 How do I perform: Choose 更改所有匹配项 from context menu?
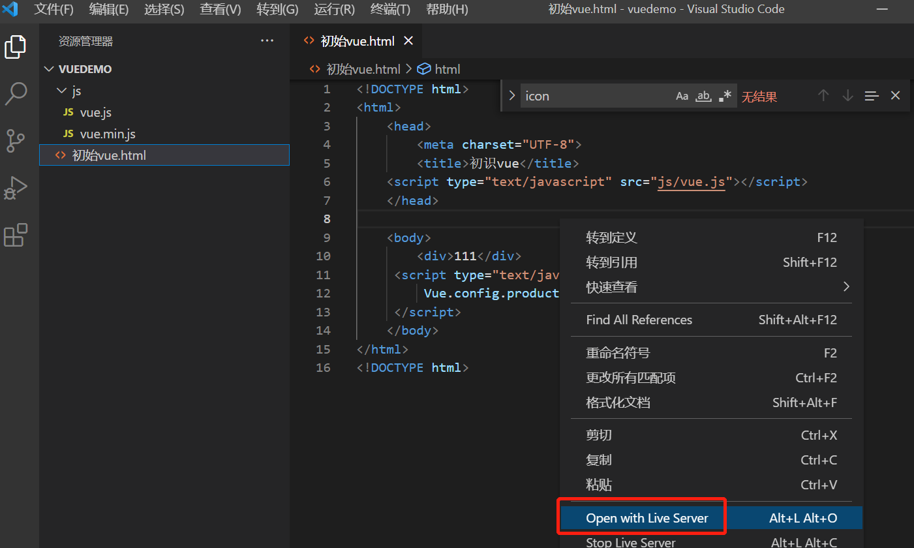click(x=712, y=378)
